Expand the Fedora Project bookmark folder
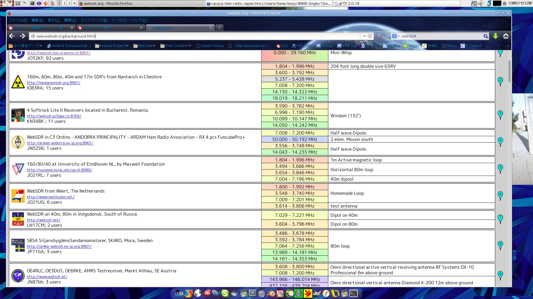533x299 pixels. click(x=112, y=46)
